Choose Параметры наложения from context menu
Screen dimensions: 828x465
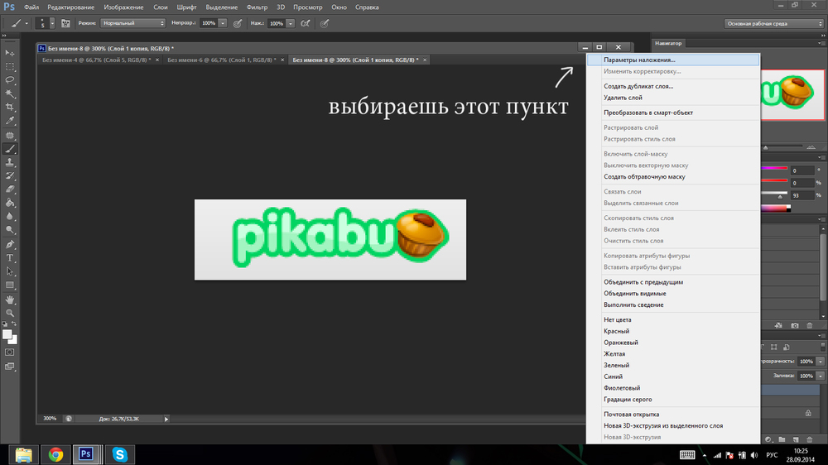click(639, 60)
